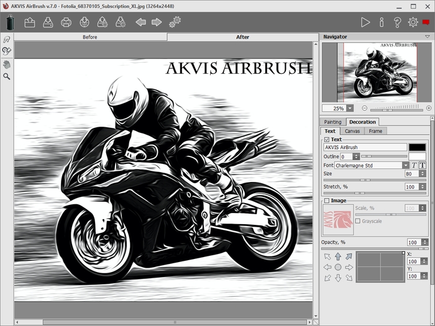Load a preset with the import preset icon
435x326 pixels.
(103, 22)
